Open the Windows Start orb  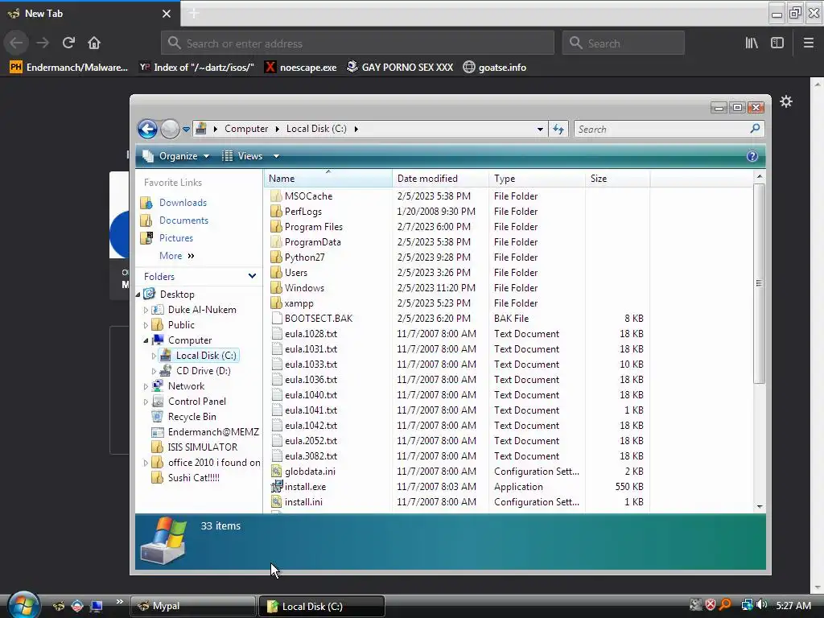[23, 604]
